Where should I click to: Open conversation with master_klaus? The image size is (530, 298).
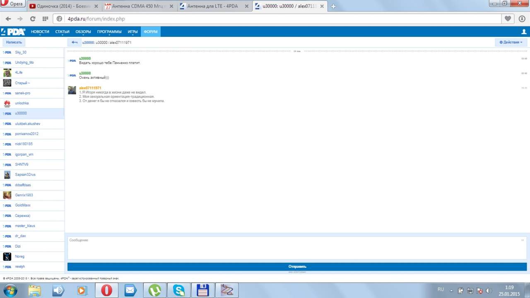pyautogui.click(x=32, y=226)
